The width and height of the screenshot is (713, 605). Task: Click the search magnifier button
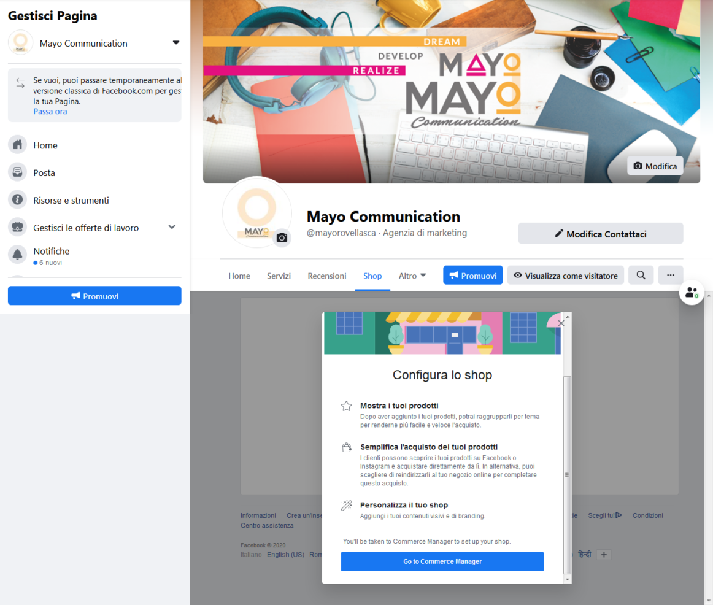tap(641, 275)
